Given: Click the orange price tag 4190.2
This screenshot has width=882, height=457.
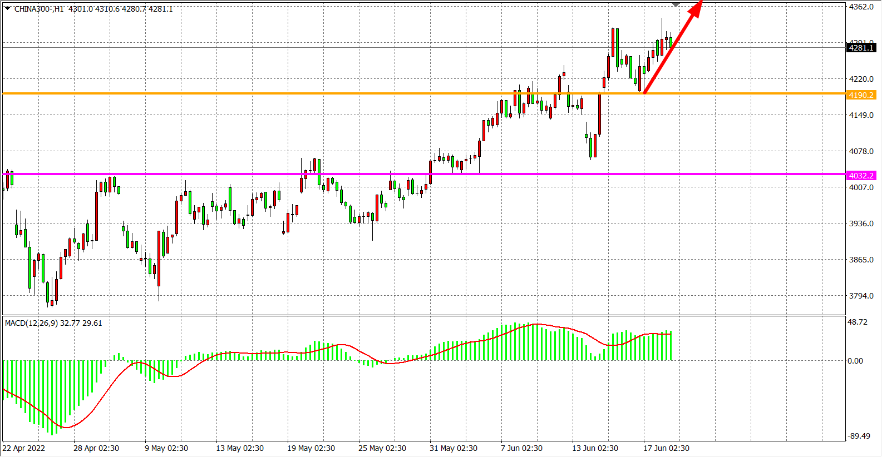Looking at the screenshot, I should [861, 95].
